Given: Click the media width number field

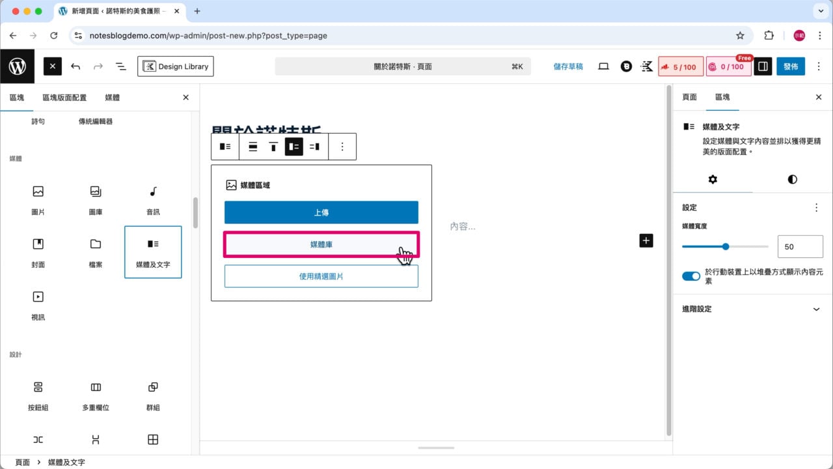Looking at the screenshot, I should tap(800, 247).
